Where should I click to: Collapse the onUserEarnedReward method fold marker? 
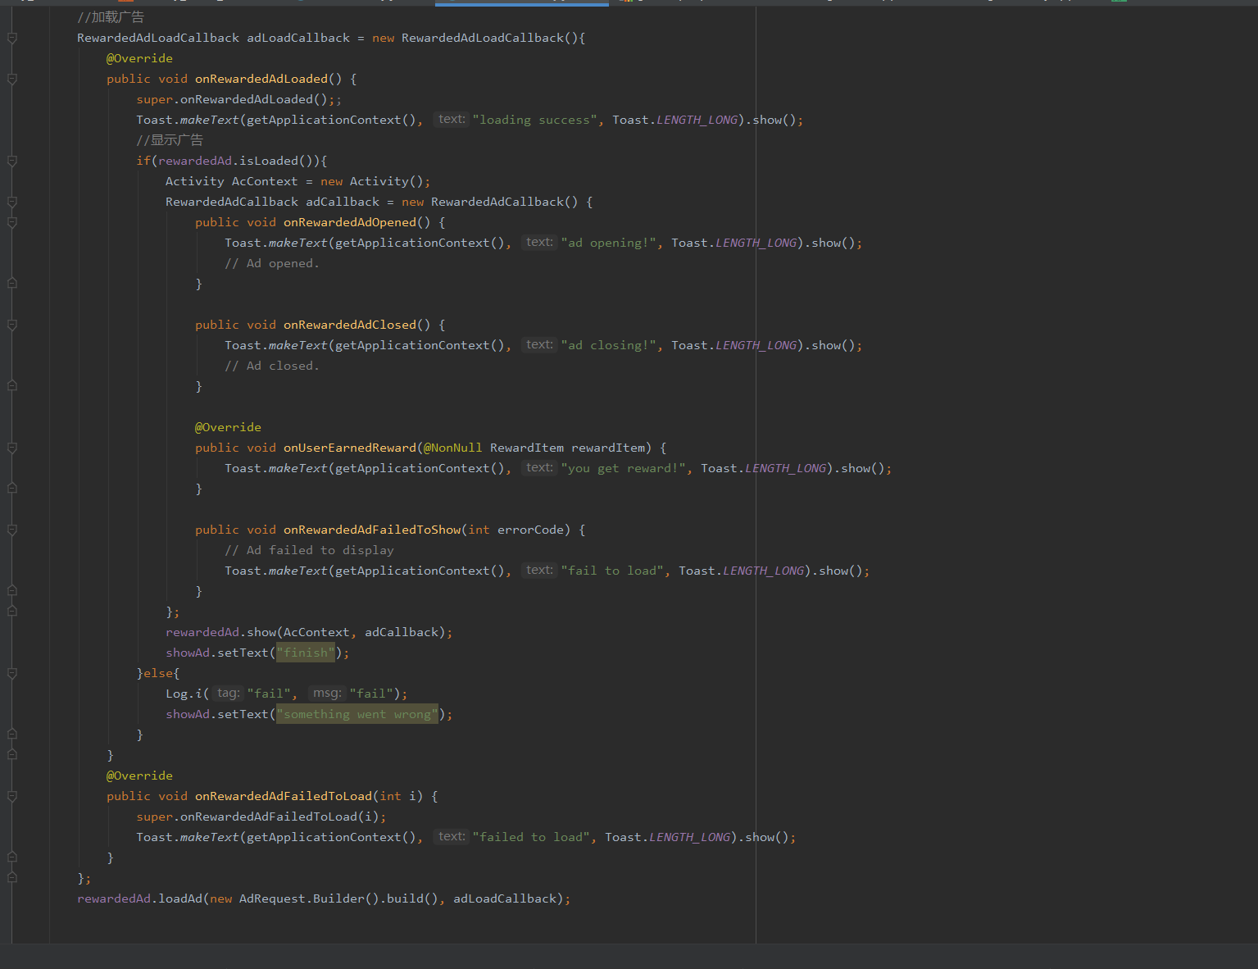coord(12,448)
